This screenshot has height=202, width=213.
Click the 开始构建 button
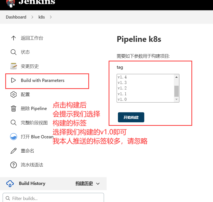pyautogui.click(x=131, y=117)
